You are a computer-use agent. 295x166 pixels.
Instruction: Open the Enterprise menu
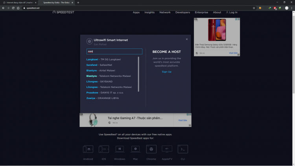click(201, 12)
